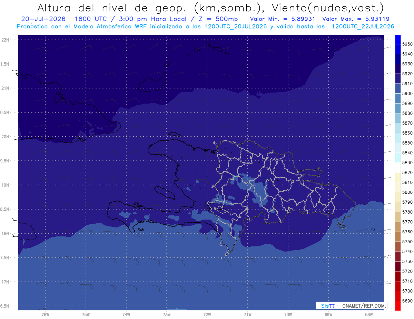Select the cream segment between 5800 and 5810
Viewport: 414px width, 319px height.
click(398, 187)
